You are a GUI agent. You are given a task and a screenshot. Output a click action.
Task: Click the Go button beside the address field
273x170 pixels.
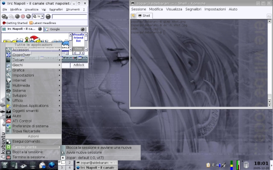48,16
